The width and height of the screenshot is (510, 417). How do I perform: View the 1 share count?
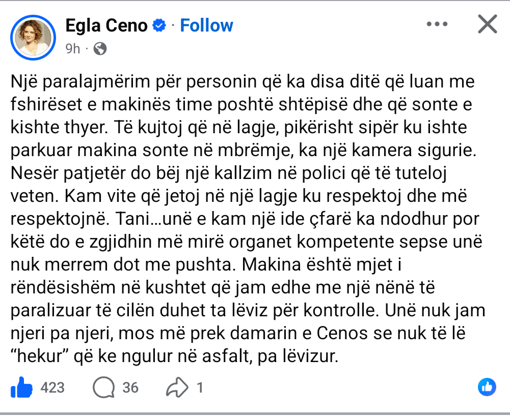click(200, 388)
